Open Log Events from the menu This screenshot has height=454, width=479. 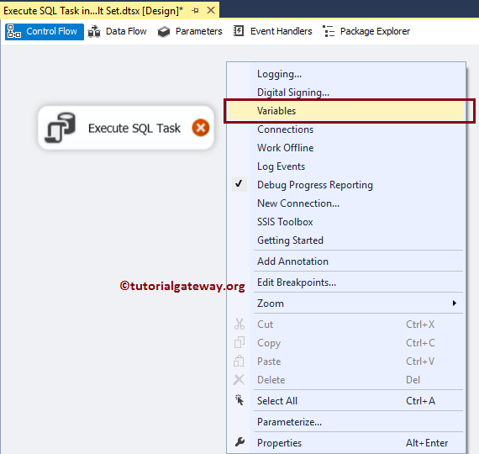click(346, 166)
